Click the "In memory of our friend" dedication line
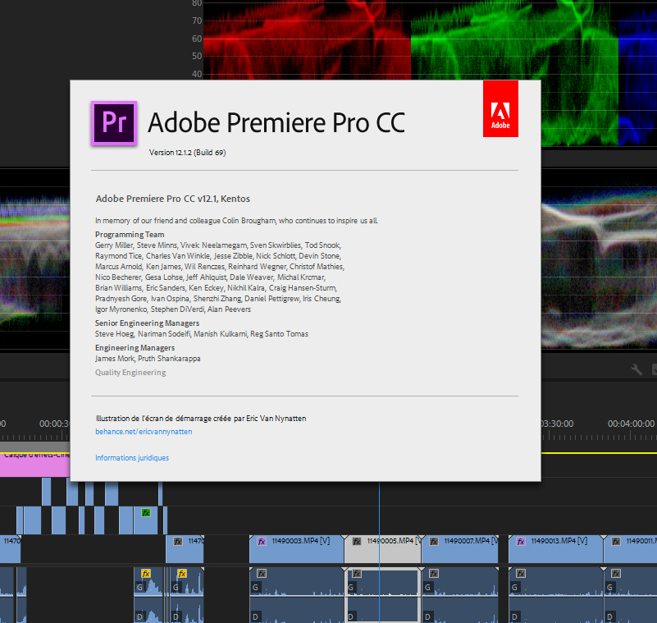Image resolution: width=657 pixels, height=623 pixels. coord(236,221)
